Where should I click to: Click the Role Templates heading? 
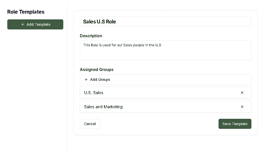coord(26,12)
